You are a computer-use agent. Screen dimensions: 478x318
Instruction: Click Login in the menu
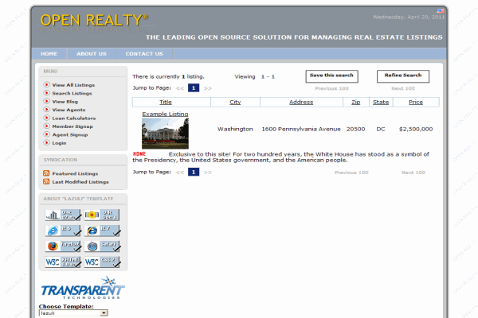pyautogui.click(x=59, y=143)
